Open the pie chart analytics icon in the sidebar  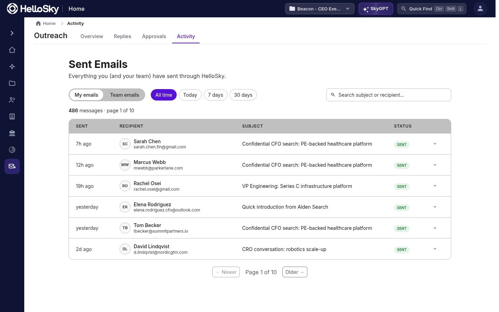[12, 150]
